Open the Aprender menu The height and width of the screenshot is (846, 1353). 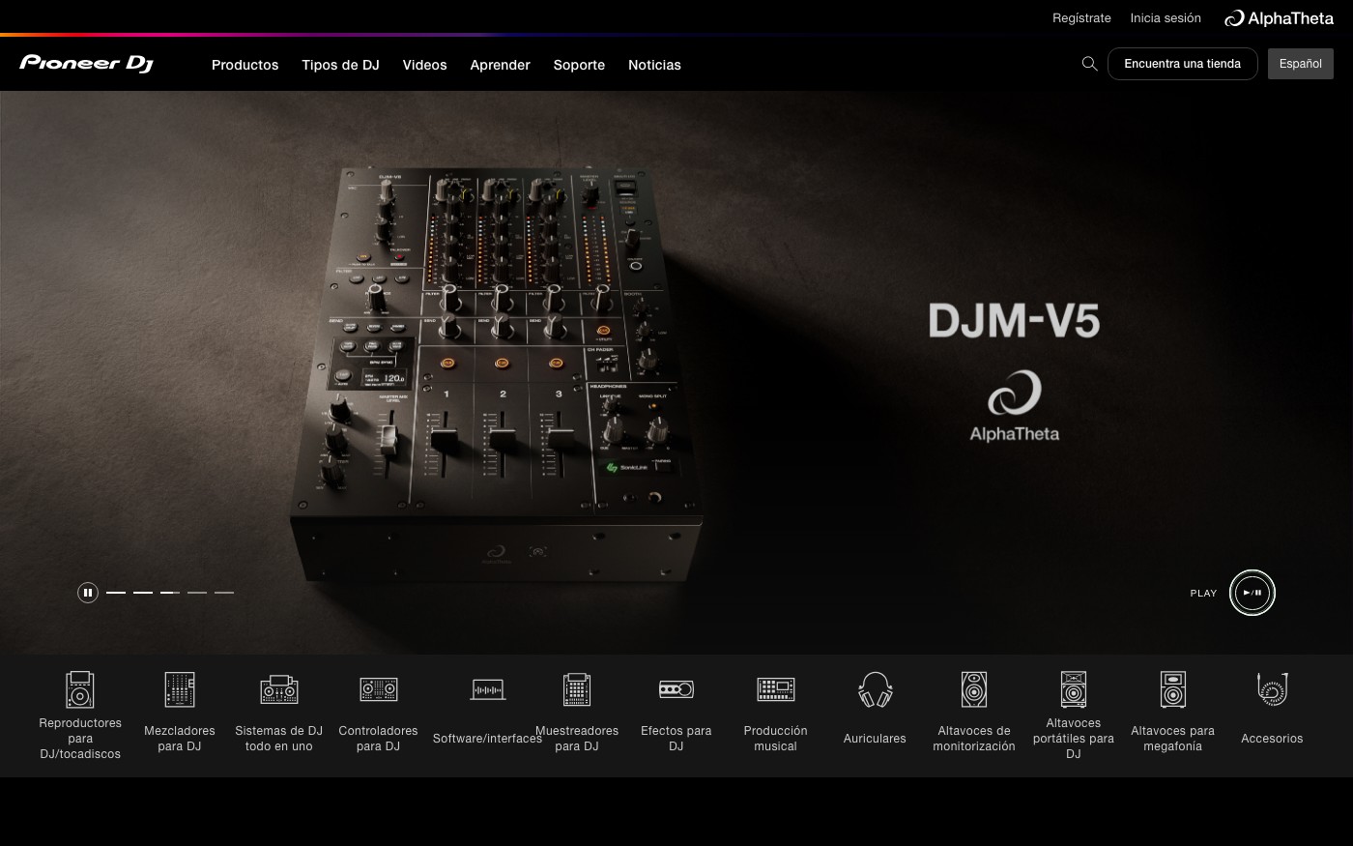click(500, 65)
